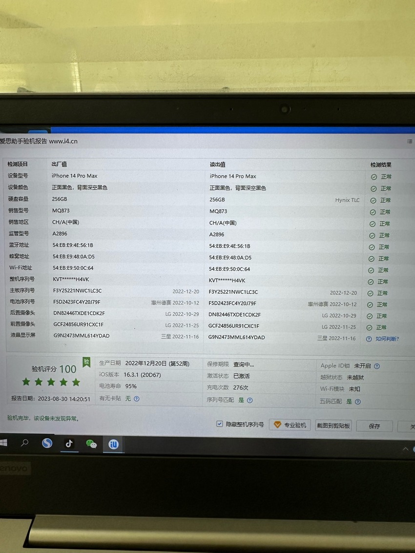Select CH/A(中国) in the 读出值 column
The image size is (415, 553).
pyautogui.click(x=223, y=223)
